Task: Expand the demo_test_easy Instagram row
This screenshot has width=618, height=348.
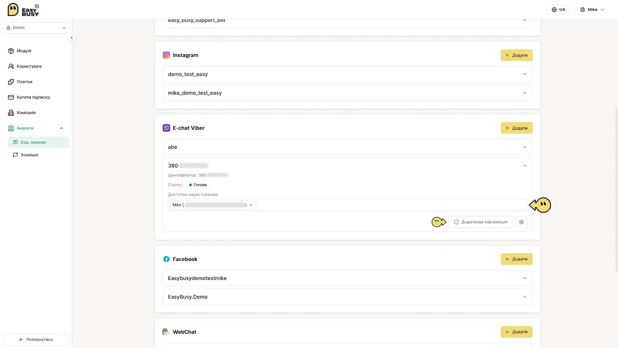Action: coord(347,74)
